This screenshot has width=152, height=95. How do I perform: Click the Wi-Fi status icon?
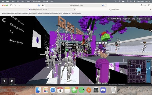pos(127,1)
